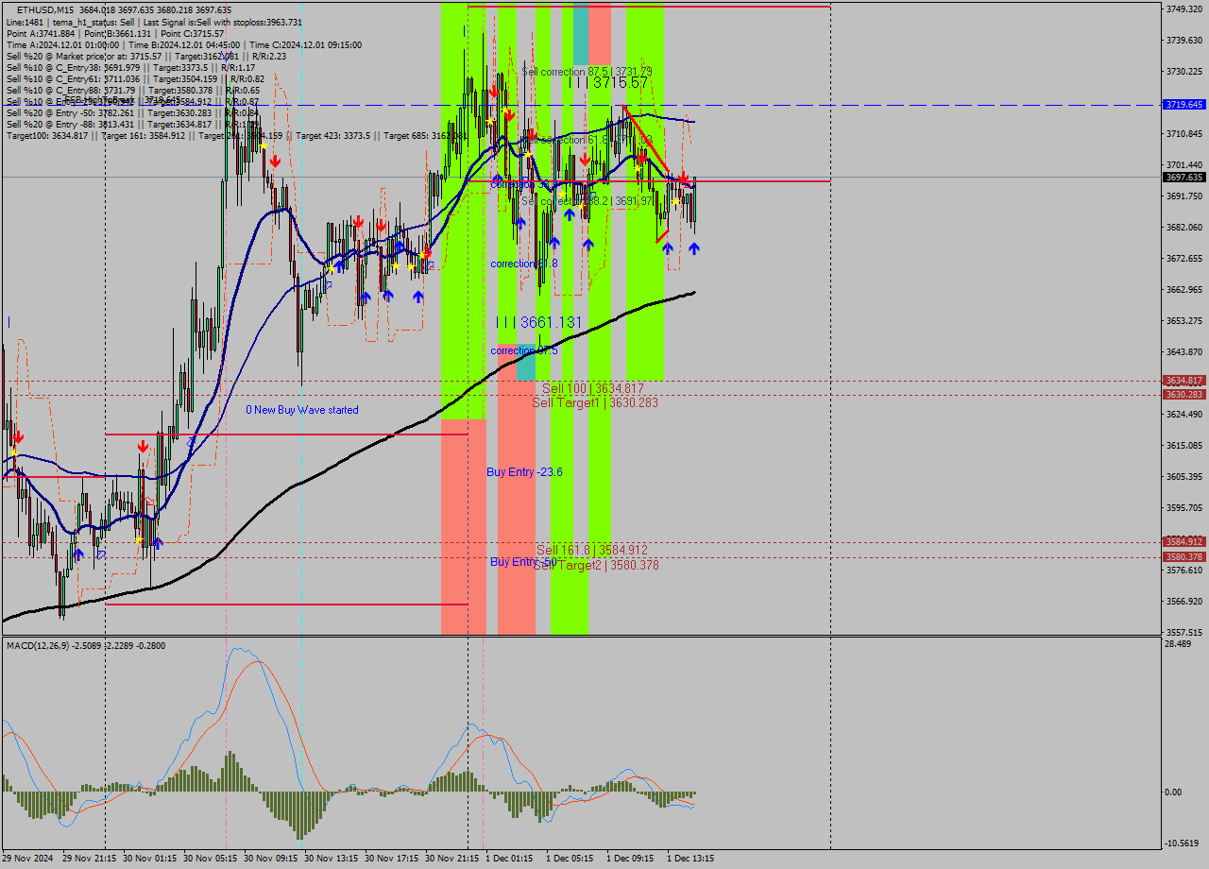Click the ETHUSD,M15 chart title

coord(46,10)
